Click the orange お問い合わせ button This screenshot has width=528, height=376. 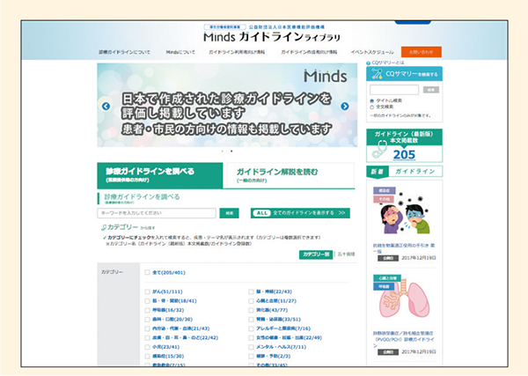[x=422, y=52]
